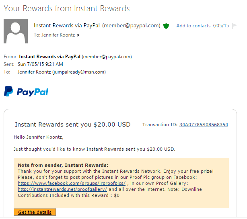247x219 pixels.
Task: Click the 'Instant Rewards sent you $20.00 USD' heading
Action: click(73, 125)
